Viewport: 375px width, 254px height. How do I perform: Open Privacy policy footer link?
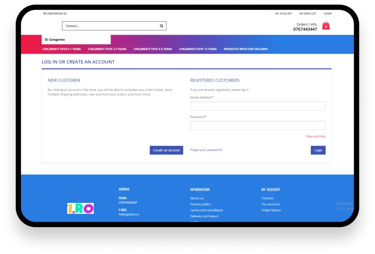pos(200,204)
